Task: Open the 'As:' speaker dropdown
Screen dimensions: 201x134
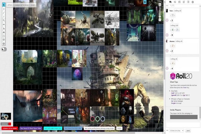Action: [x=177, y=131]
